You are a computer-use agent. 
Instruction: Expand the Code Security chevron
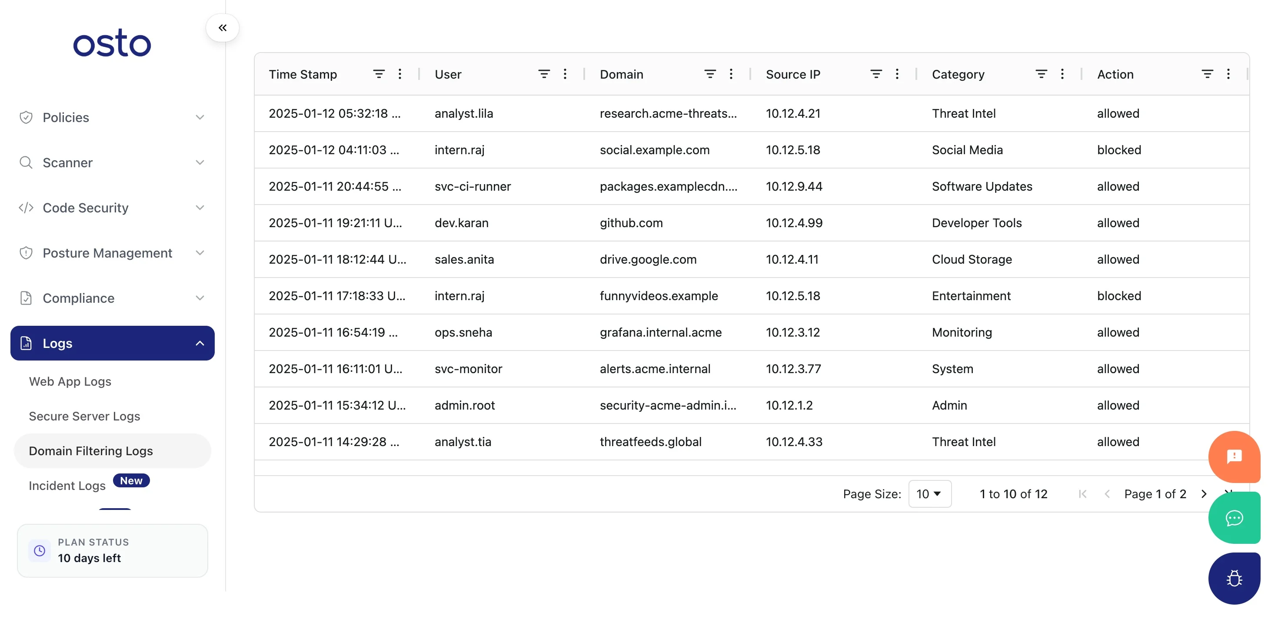point(200,208)
